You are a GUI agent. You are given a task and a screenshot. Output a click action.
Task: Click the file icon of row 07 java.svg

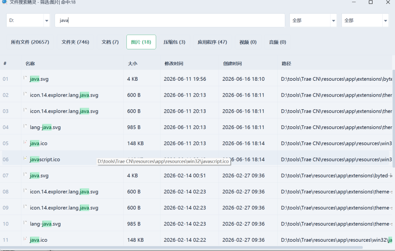[25, 175]
